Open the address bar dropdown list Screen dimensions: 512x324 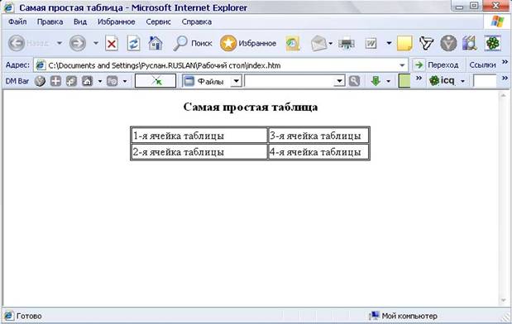[402, 65]
